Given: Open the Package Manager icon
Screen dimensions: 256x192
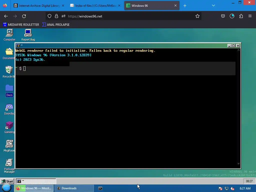Looking at the screenshot, I should pos(9,166).
